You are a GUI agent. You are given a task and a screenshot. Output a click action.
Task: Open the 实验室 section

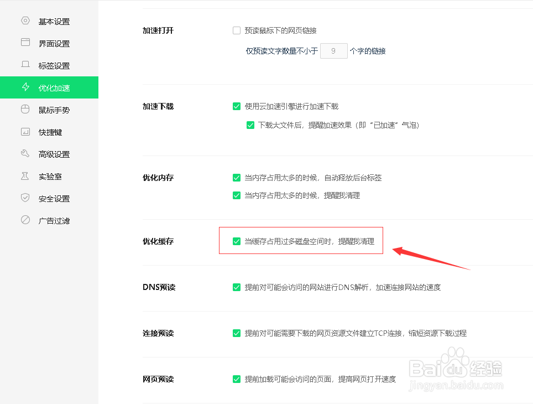(49, 177)
